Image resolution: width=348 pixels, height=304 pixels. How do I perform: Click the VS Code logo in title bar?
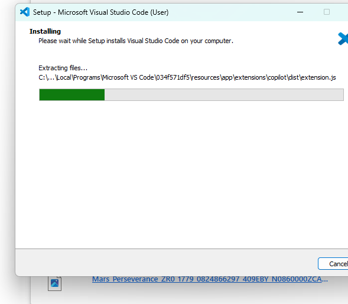tap(25, 12)
